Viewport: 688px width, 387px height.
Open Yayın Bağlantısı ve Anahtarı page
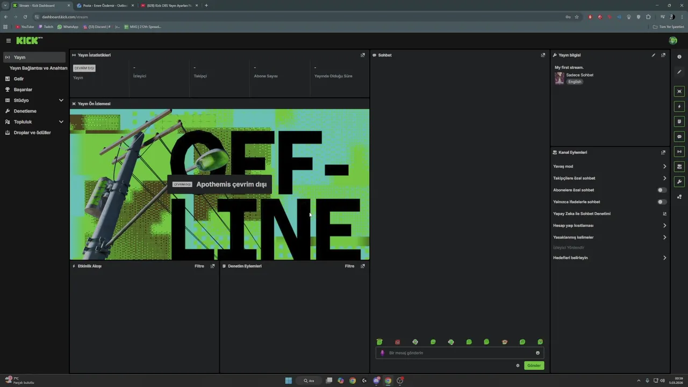click(x=38, y=68)
